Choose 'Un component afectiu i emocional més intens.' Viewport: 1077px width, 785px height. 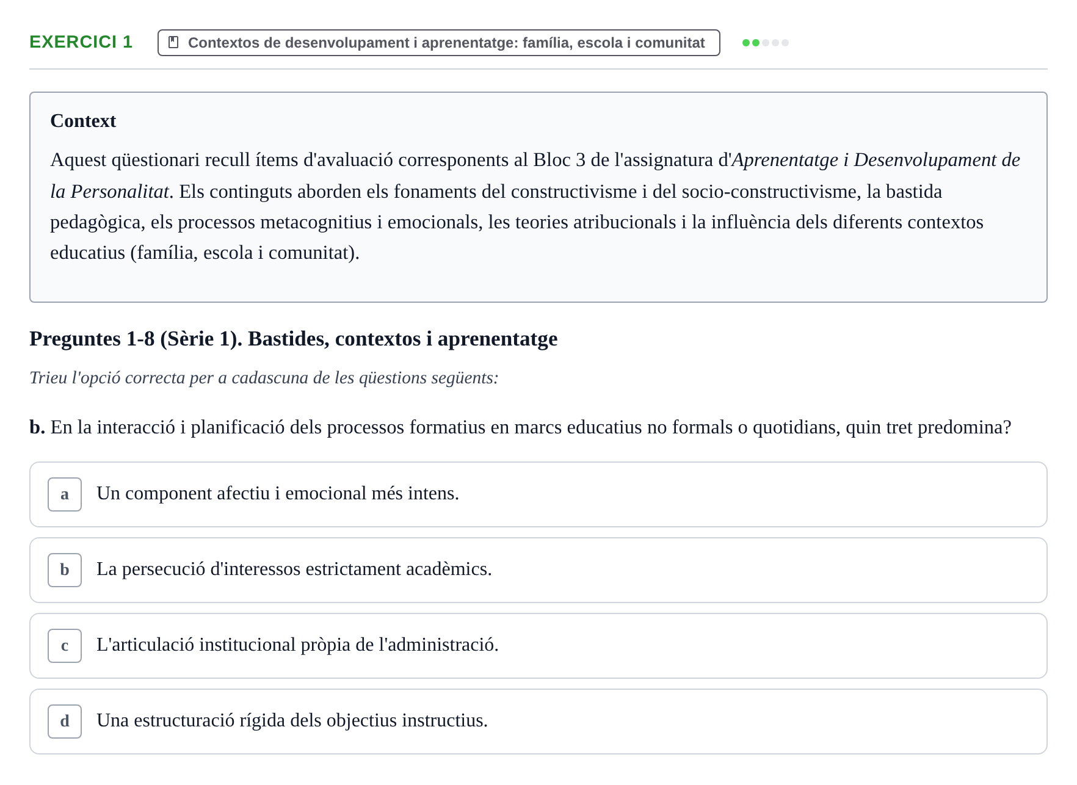[x=538, y=494]
